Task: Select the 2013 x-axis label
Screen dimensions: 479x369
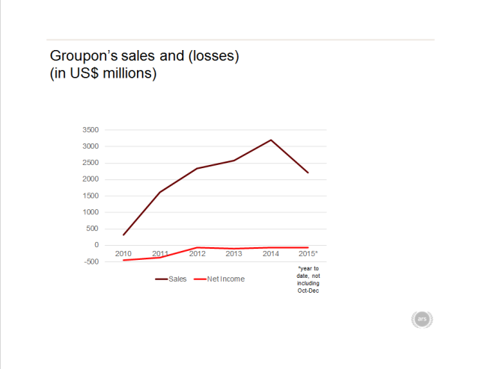Action: click(234, 254)
